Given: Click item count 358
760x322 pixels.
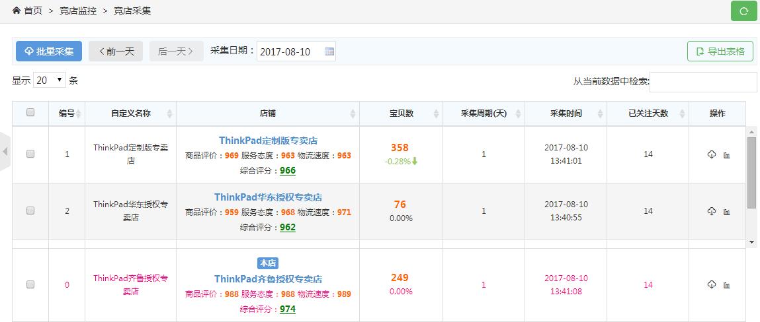Looking at the screenshot, I should point(400,148).
